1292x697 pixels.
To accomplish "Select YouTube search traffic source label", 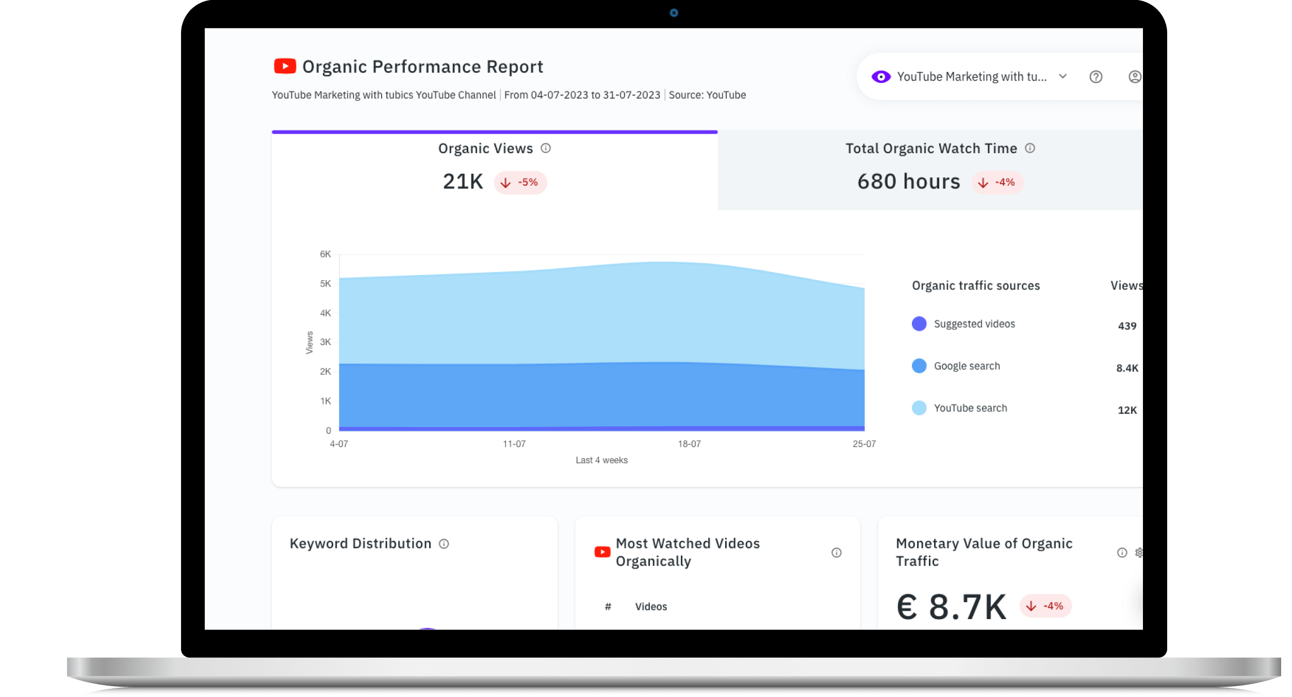I will pos(970,408).
